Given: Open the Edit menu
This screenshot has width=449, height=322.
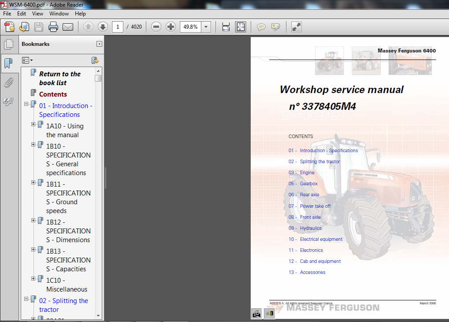Looking at the screenshot, I should coord(22,14).
